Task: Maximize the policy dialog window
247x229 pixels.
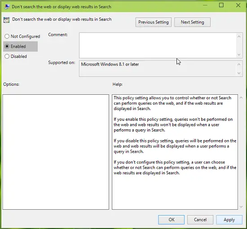Action: pos(221,5)
